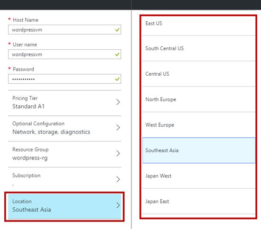The image size is (261, 229).
Task: Expand the Subscription chevron arrow
Action: (118, 179)
